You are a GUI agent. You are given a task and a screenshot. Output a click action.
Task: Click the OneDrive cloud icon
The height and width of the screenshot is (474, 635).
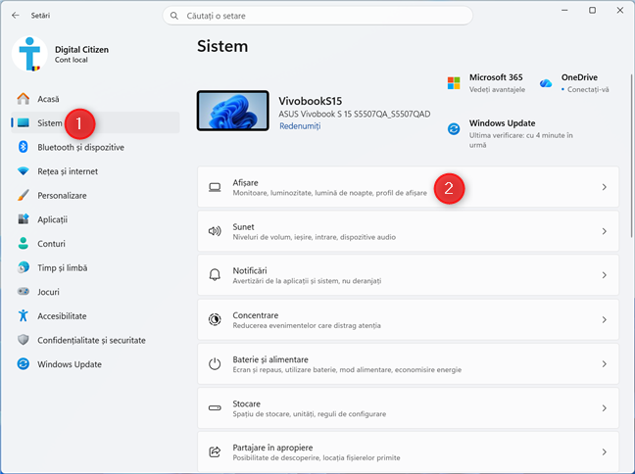[x=546, y=83]
